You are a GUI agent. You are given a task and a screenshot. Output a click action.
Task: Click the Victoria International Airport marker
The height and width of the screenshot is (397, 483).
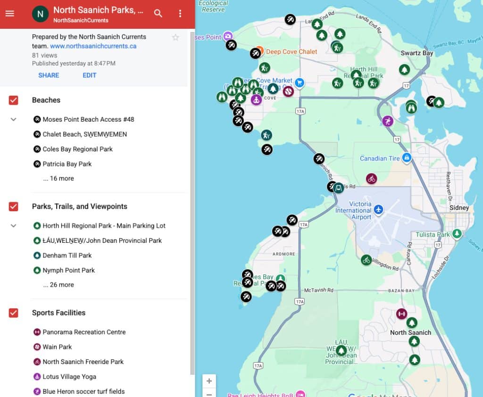click(378, 208)
